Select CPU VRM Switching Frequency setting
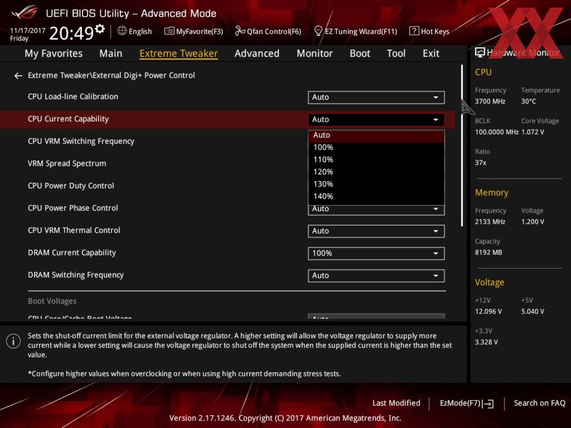The width and height of the screenshot is (571, 428). click(81, 141)
